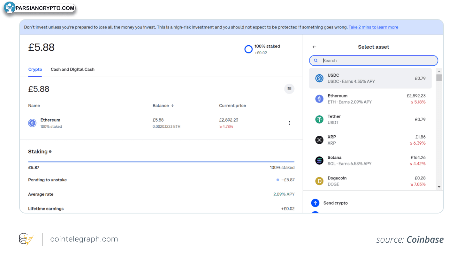463x265 pixels.
Task: Select USDC from the asset list
Action: 370,78
